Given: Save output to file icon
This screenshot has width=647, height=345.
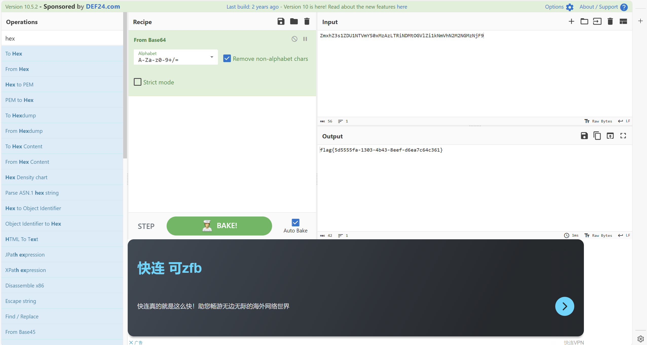Looking at the screenshot, I should point(584,136).
